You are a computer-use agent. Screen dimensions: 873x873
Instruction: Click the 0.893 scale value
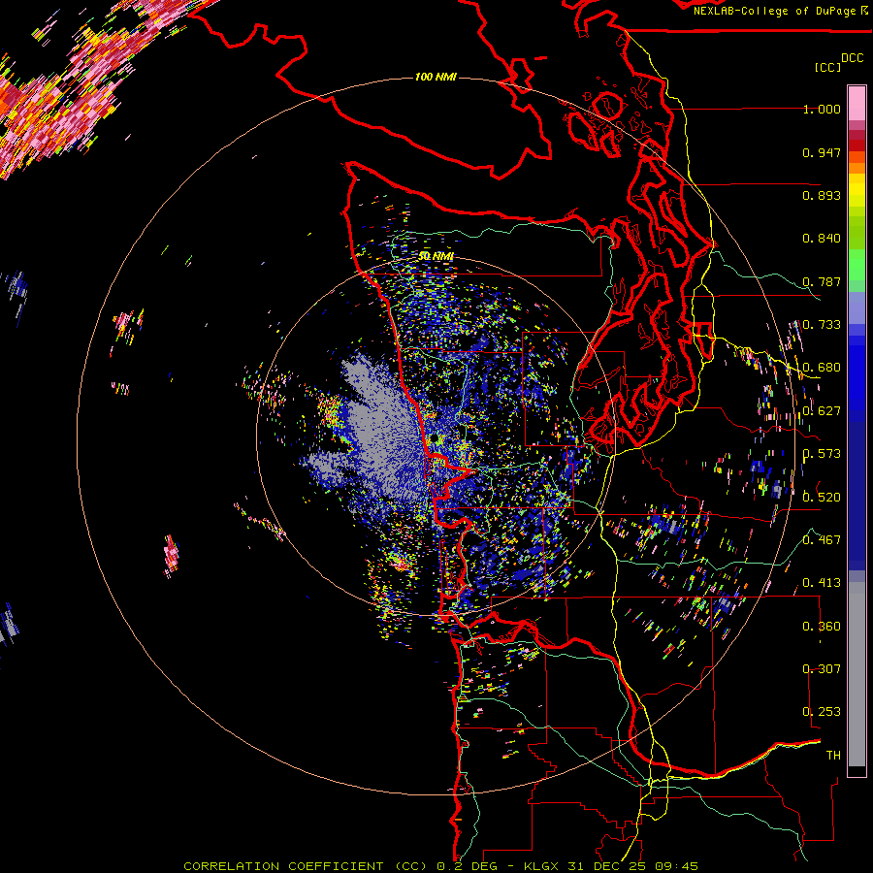click(822, 195)
